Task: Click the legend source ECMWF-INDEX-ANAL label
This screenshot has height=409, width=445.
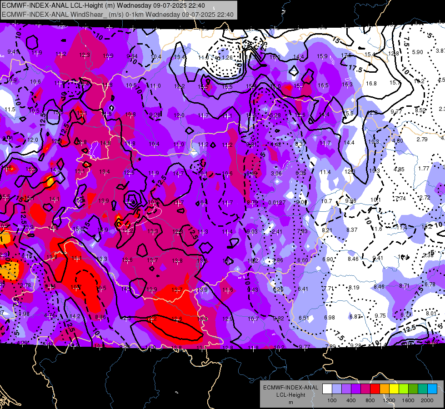Action: (x=290, y=388)
